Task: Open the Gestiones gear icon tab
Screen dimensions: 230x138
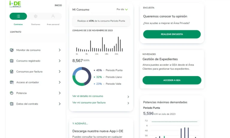Action: [36, 16]
